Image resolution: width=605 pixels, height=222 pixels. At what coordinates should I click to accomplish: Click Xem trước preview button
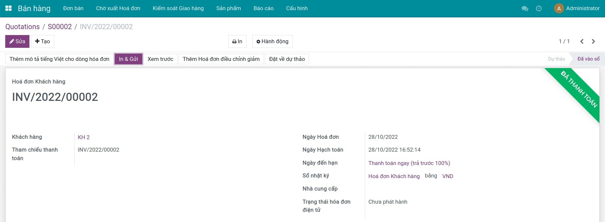coord(160,59)
